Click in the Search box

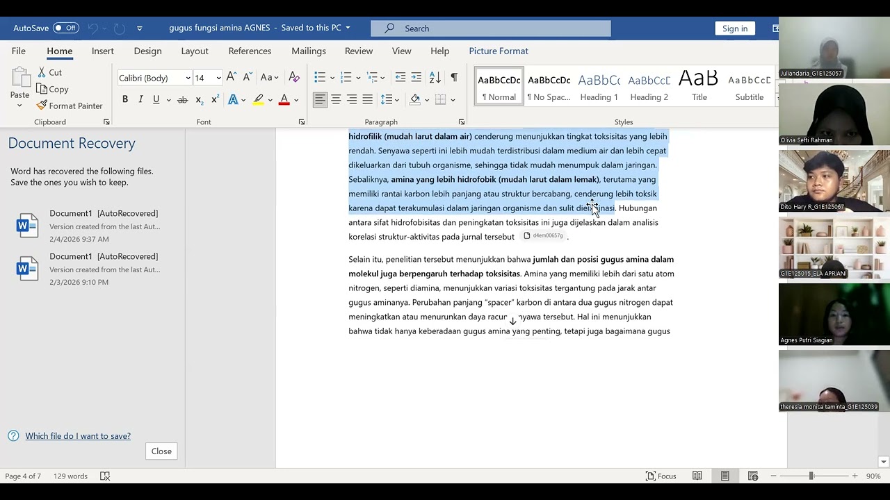[491, 28]
